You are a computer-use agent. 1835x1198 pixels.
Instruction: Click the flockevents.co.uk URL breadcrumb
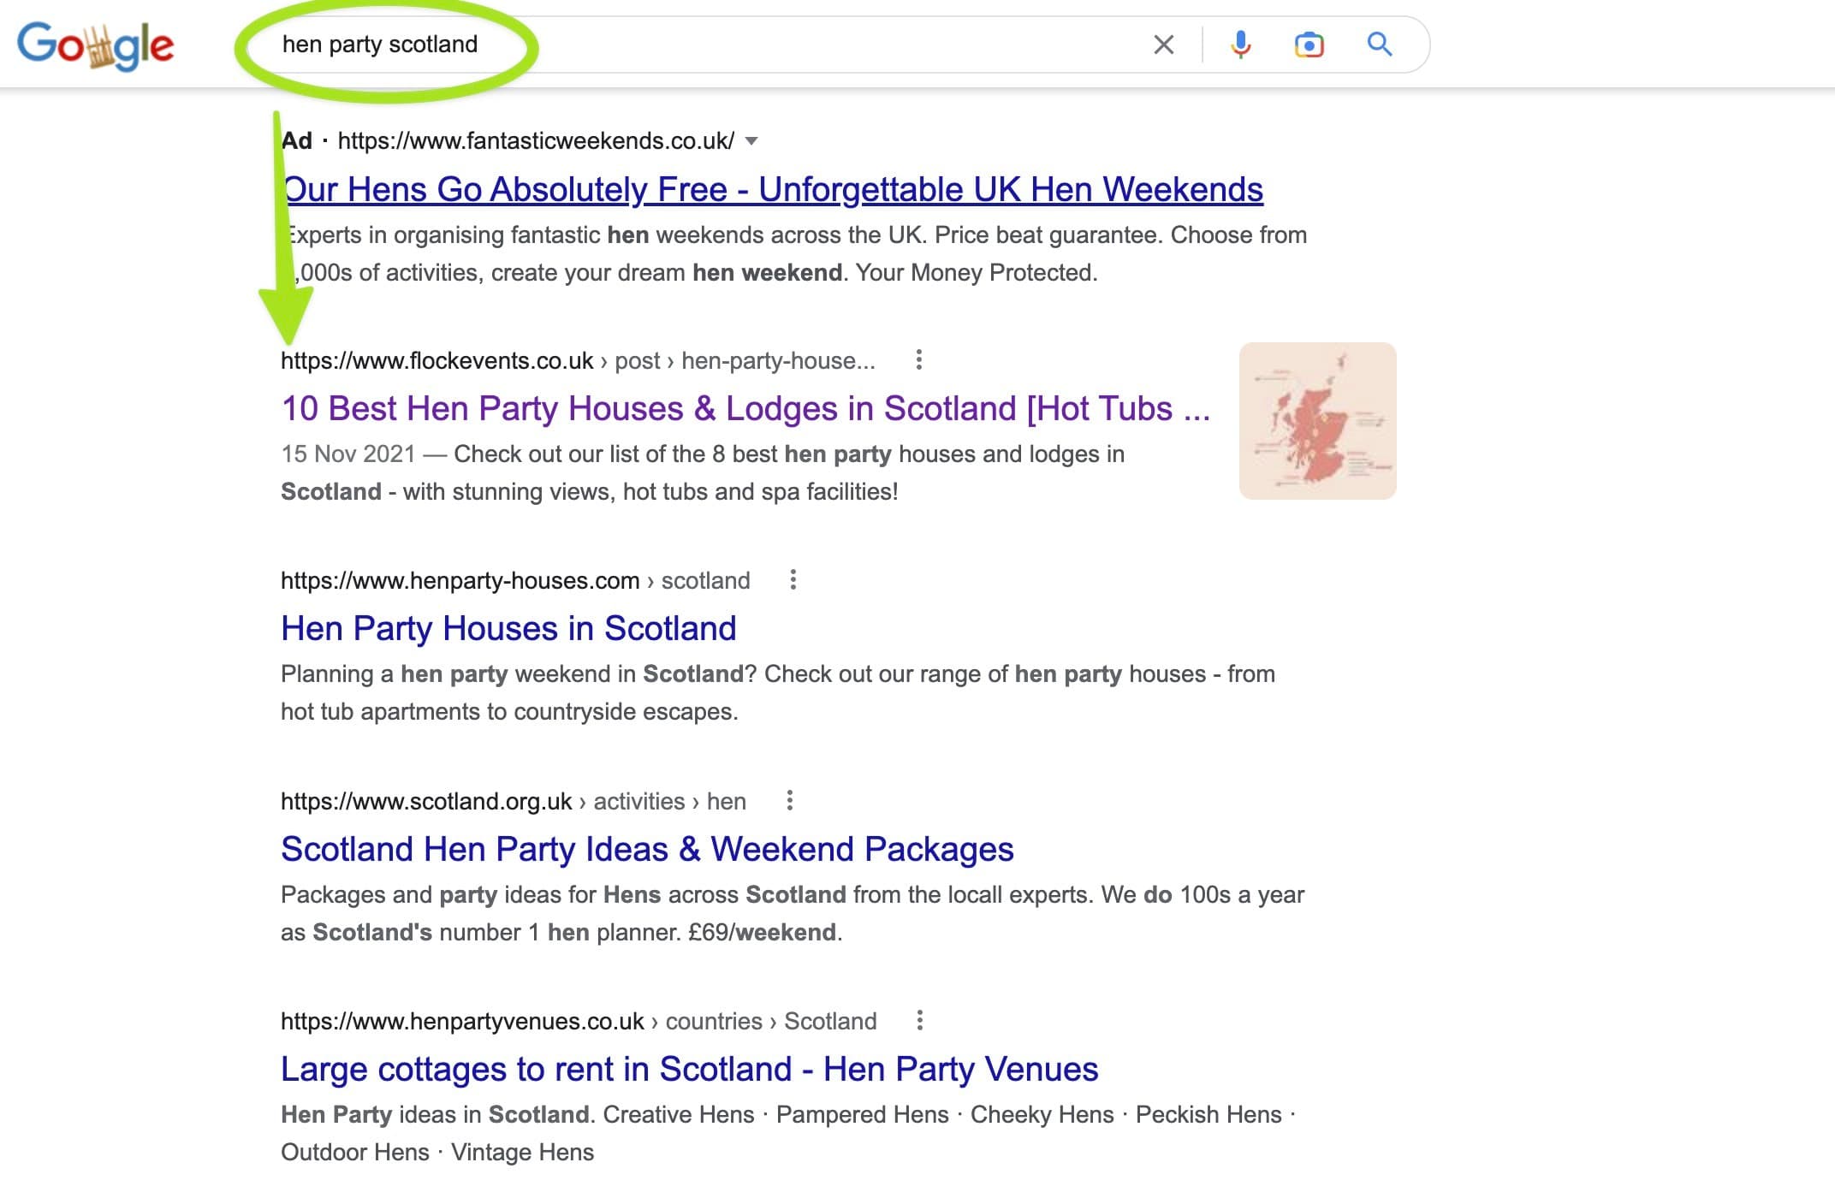(578, 361)
